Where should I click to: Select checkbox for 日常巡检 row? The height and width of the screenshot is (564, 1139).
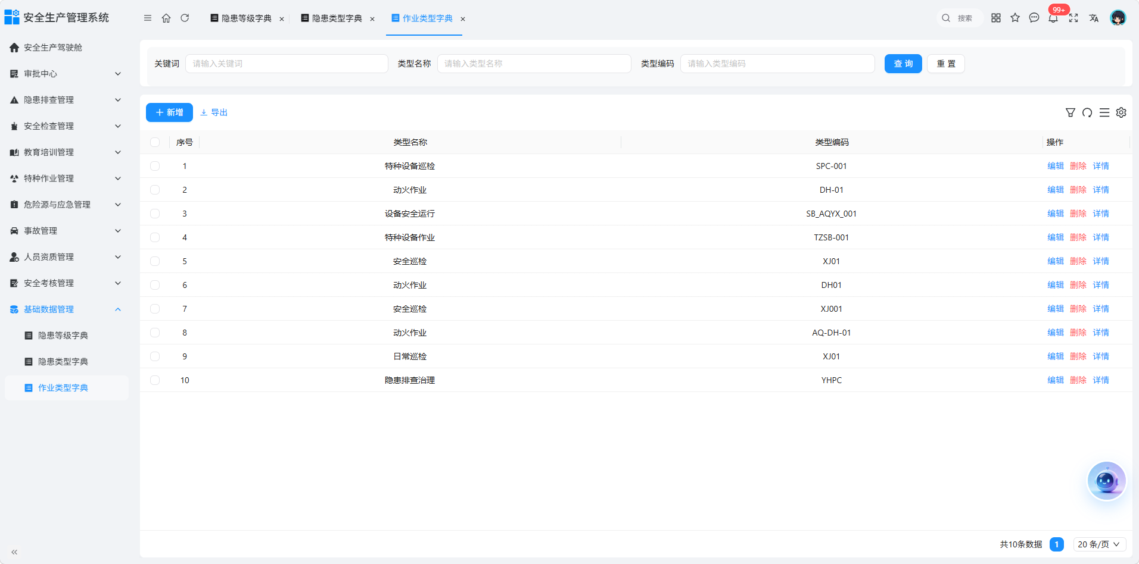[155, 356]
